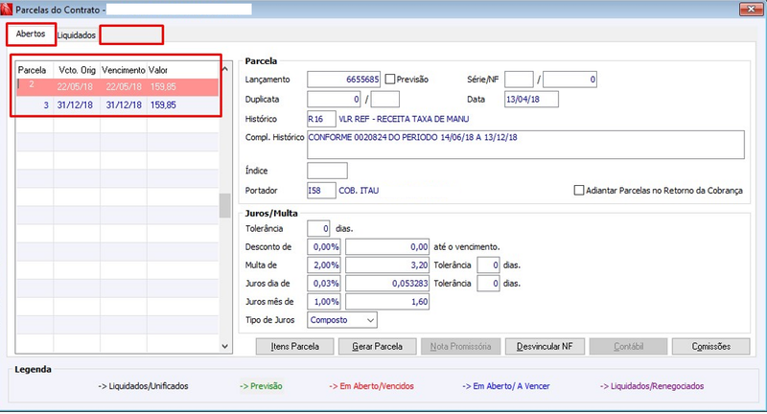Screen dimensions: 767x414
Task: Click the Itens Parcela button
Action: tap(295, 347)
